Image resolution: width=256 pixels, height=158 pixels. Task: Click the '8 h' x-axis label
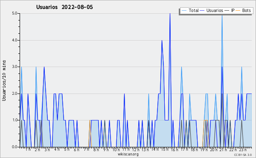coord(96,149)
